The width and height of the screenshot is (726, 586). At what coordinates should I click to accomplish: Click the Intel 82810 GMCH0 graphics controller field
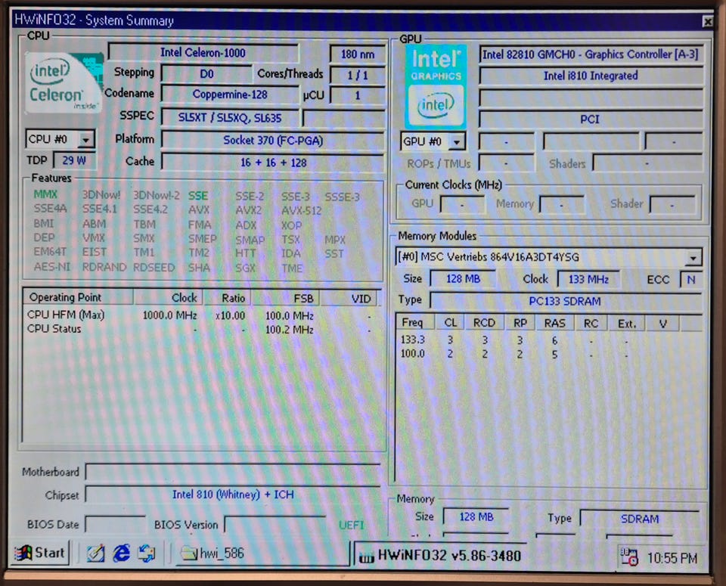591,54
